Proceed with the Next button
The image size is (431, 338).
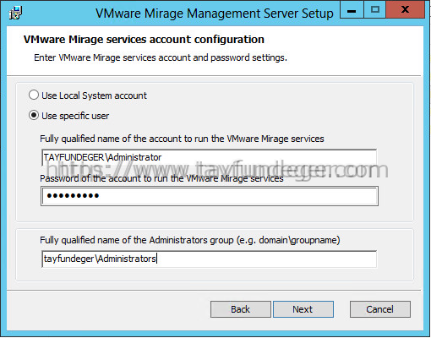pos(303,309)
